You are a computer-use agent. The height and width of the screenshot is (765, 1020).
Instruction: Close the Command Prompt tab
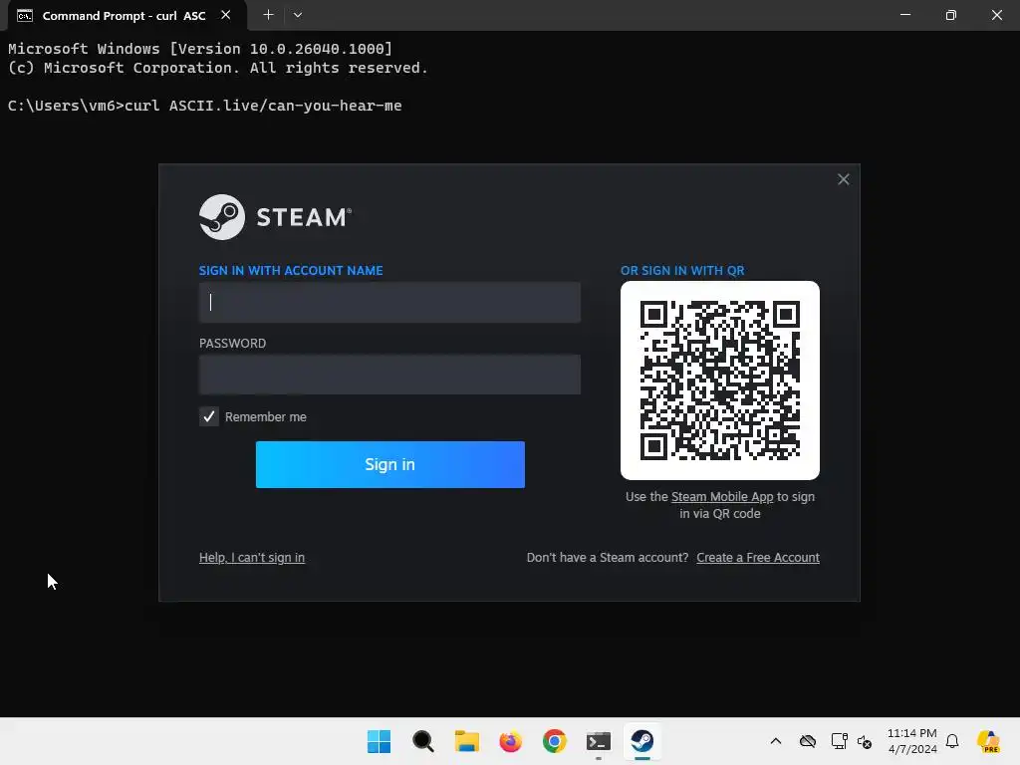pyautogui.click(x=226, y=15)
